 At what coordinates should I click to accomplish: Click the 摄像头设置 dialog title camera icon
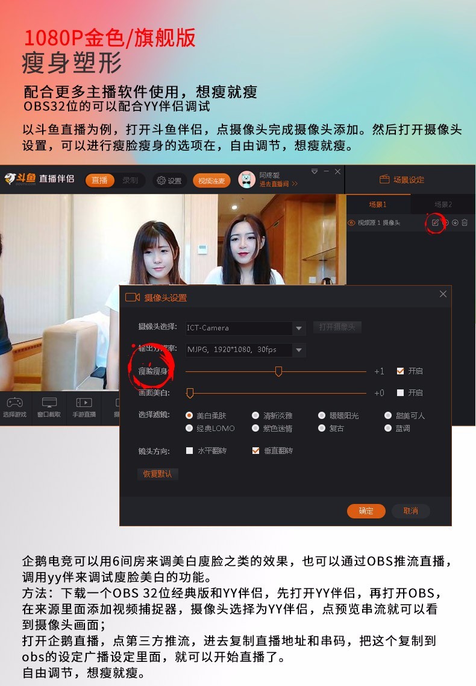[x=132, y=298]
